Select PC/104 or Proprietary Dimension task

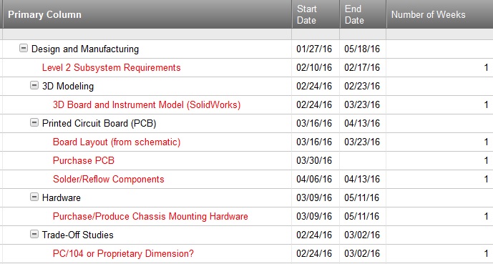(x=123, y=253)
